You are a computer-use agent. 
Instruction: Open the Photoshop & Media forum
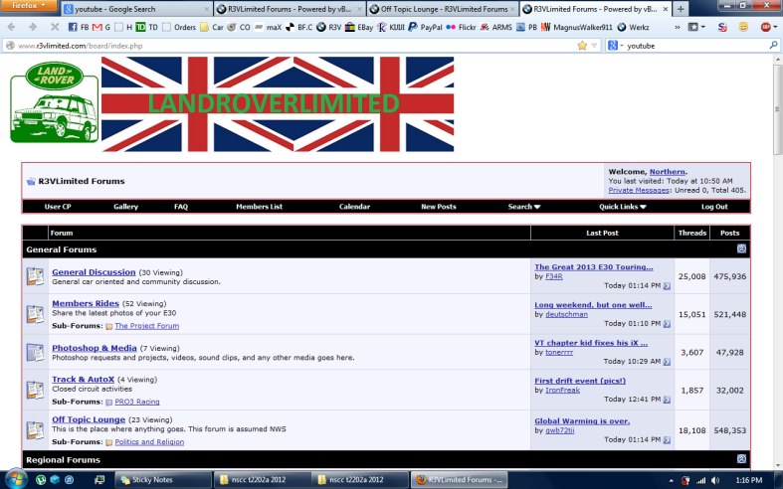95,348
